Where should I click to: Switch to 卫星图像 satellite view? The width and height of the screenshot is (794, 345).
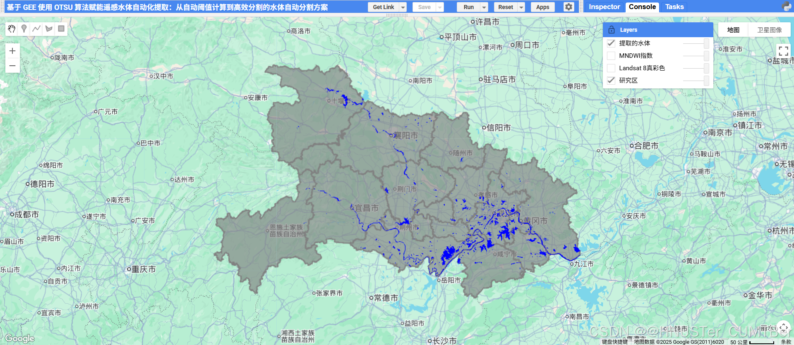pos(770,30)
